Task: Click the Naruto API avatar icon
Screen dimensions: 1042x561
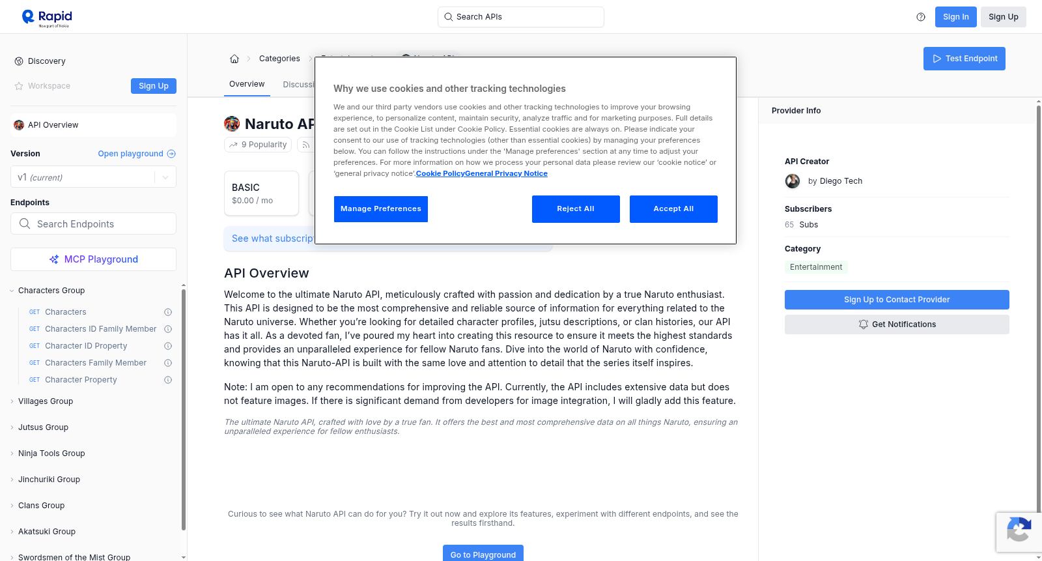Action: tap(232, 124)
